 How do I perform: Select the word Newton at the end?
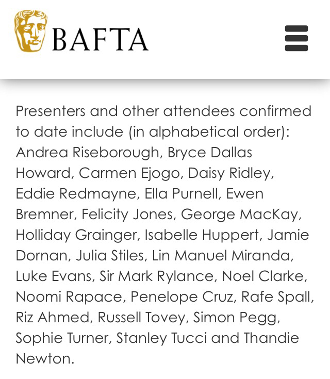coord(43,359)
